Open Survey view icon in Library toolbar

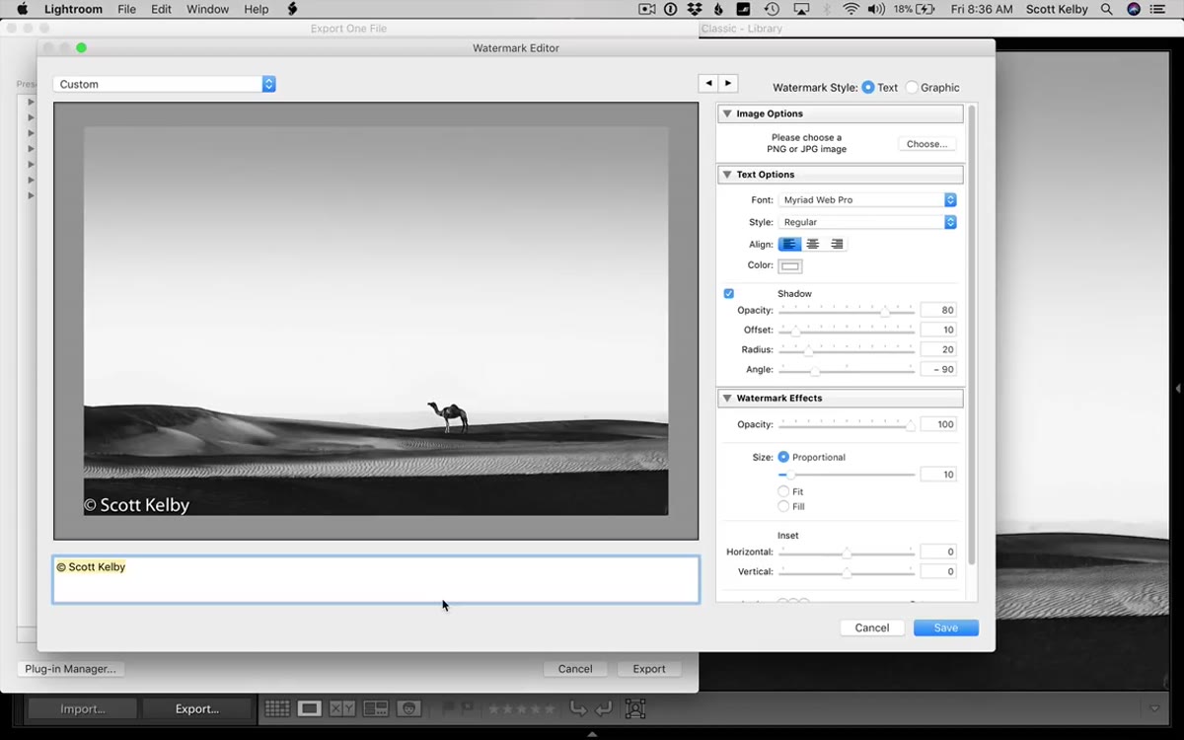pos(376,708)
